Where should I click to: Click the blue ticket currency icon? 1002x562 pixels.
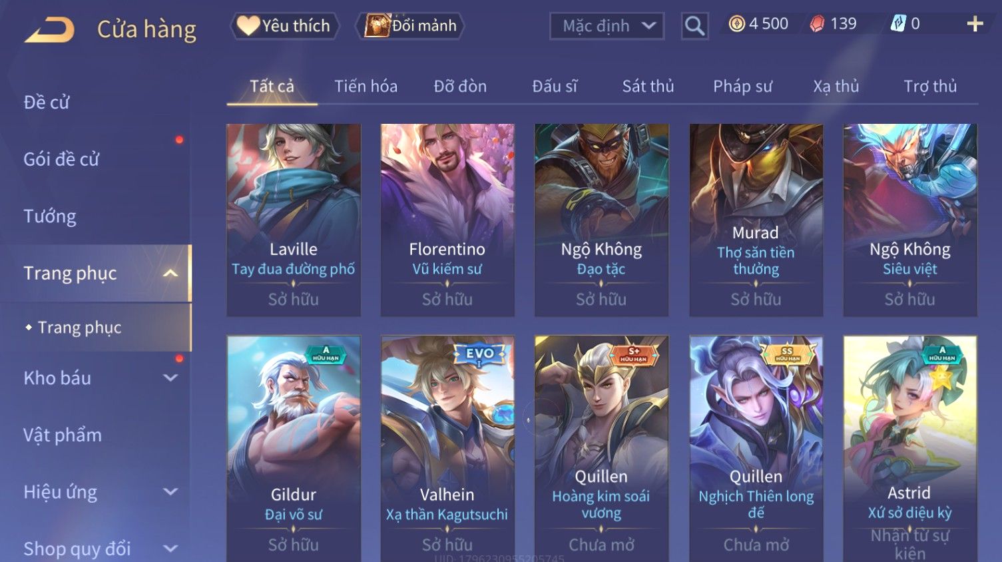coord(898,25)
